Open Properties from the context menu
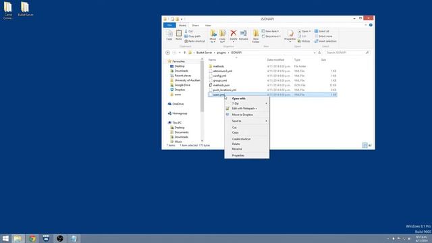This screenshot has width=432, height=243. coord(247,155)
